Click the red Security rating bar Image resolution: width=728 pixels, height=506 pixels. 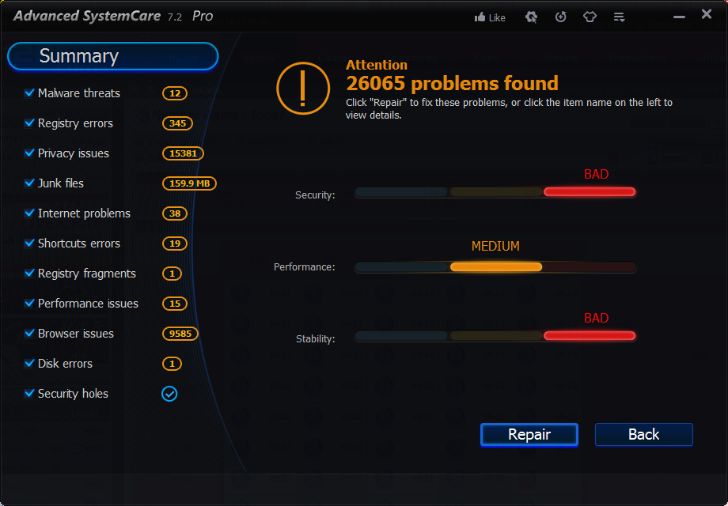[590, 192]
